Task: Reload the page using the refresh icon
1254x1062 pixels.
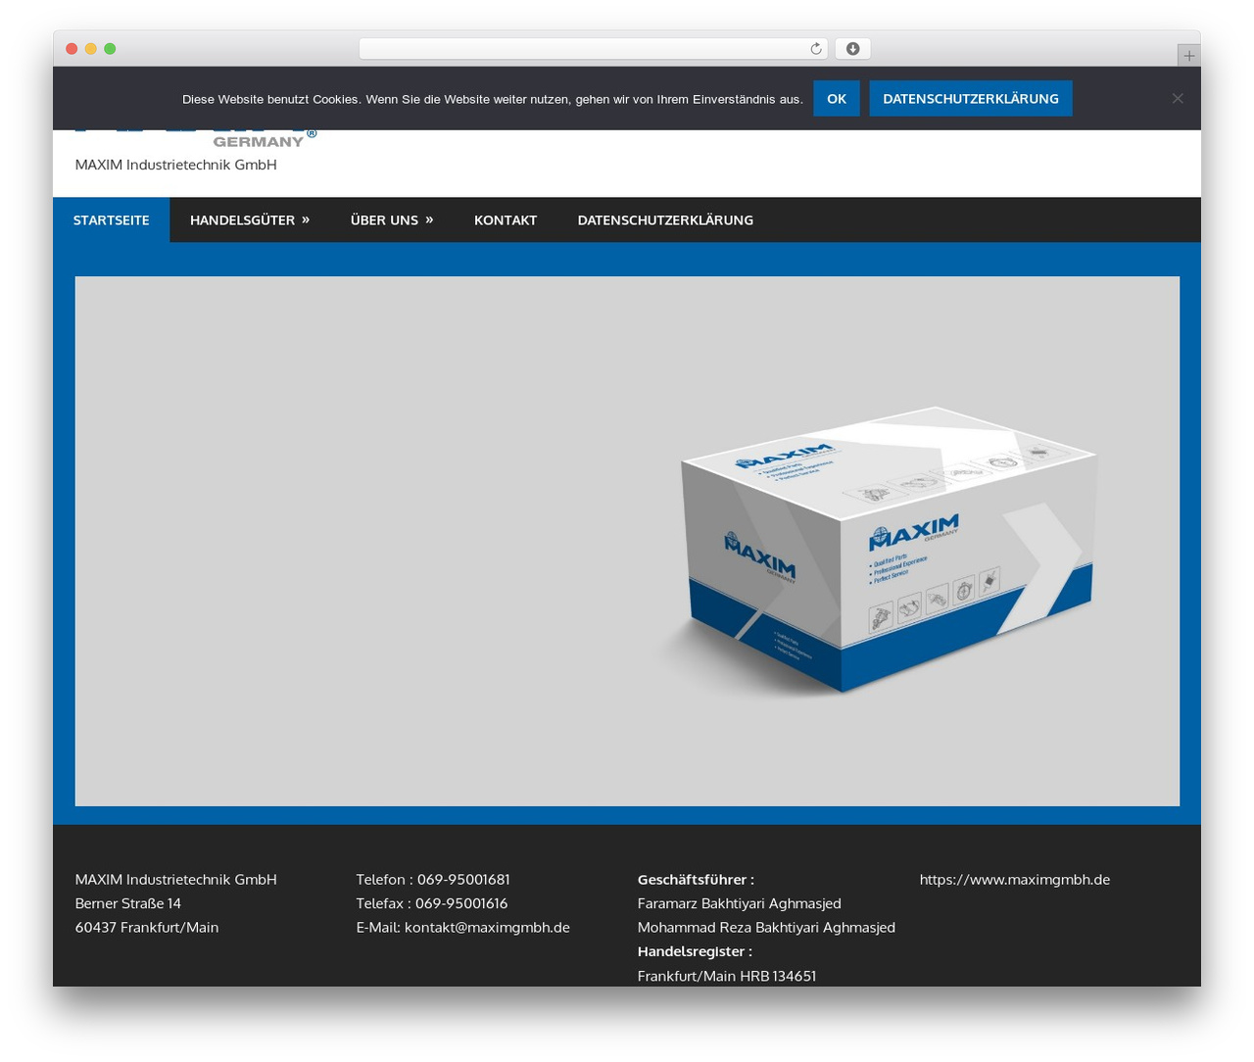Action: [815, 49]
